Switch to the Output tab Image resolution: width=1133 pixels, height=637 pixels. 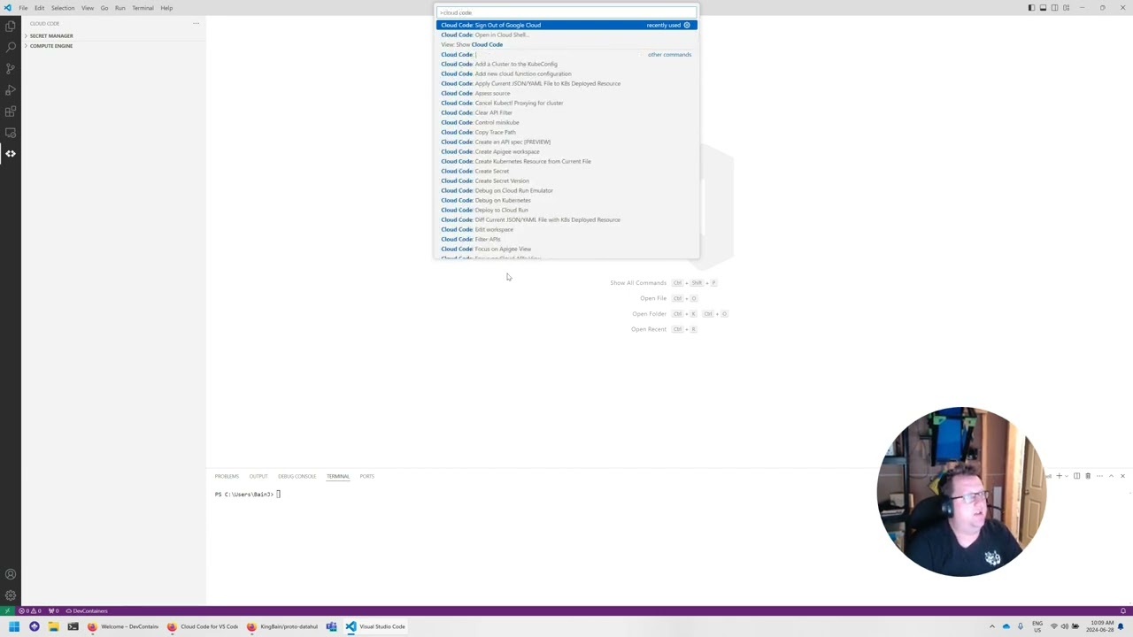click(x=258, y=476)
